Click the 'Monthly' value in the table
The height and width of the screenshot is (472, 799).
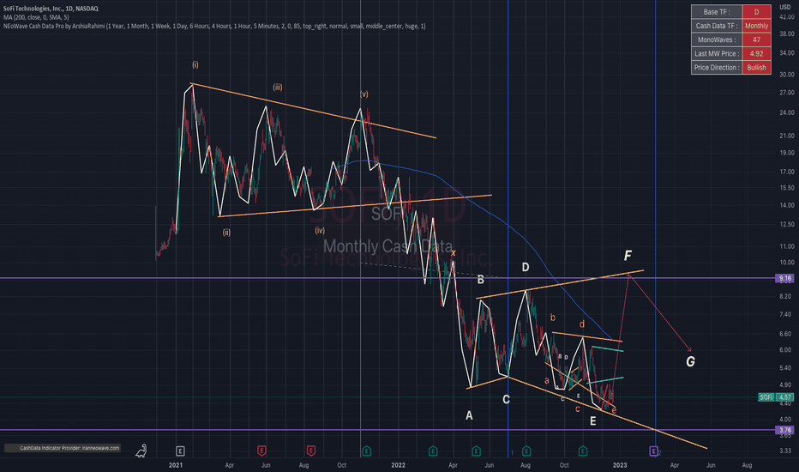pyautogui.click(x=757, y=26)
